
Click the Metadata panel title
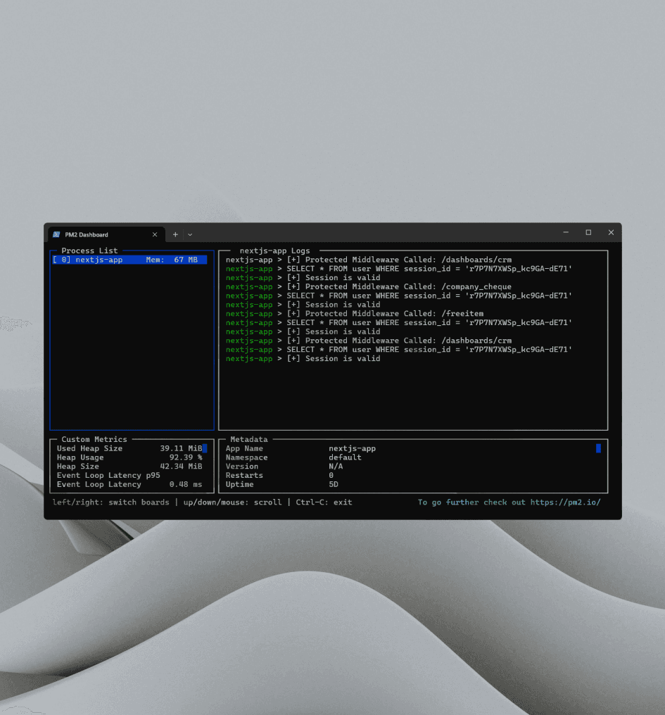[x=249, y=439]
